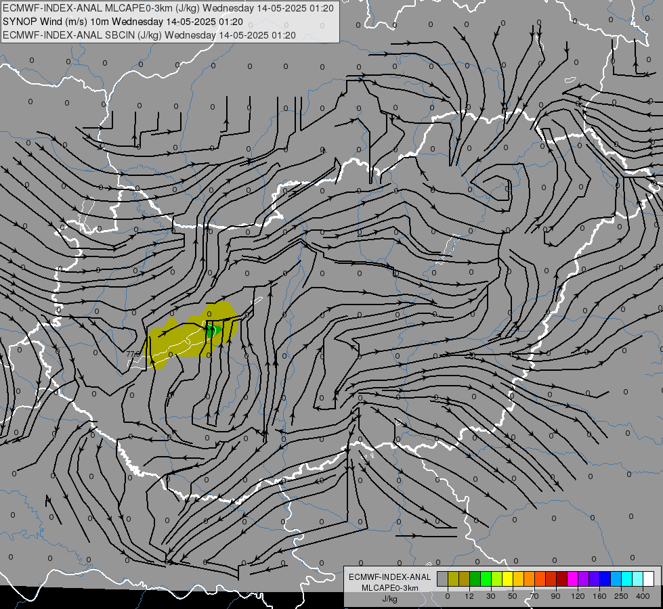Click the sky blue legend swatch
This screenshot has height=609, width=663.
pos(616,579)
